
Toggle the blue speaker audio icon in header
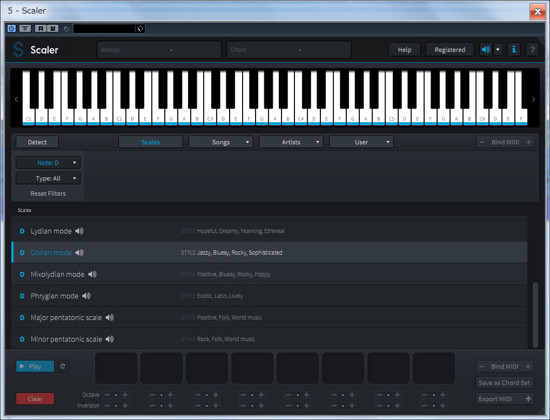(x=486, y=50)
